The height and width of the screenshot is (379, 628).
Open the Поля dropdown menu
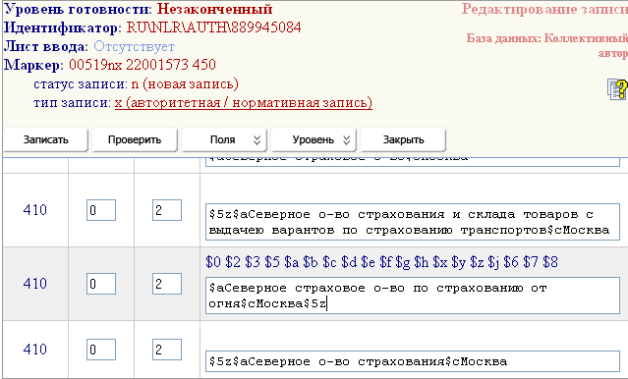tap(224, 139)
